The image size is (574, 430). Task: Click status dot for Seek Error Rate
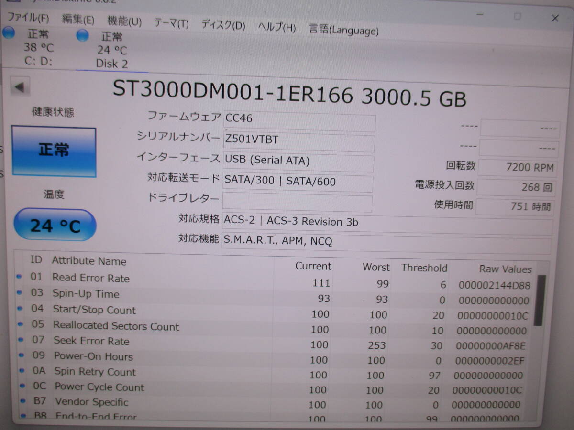tap(21, 339)
